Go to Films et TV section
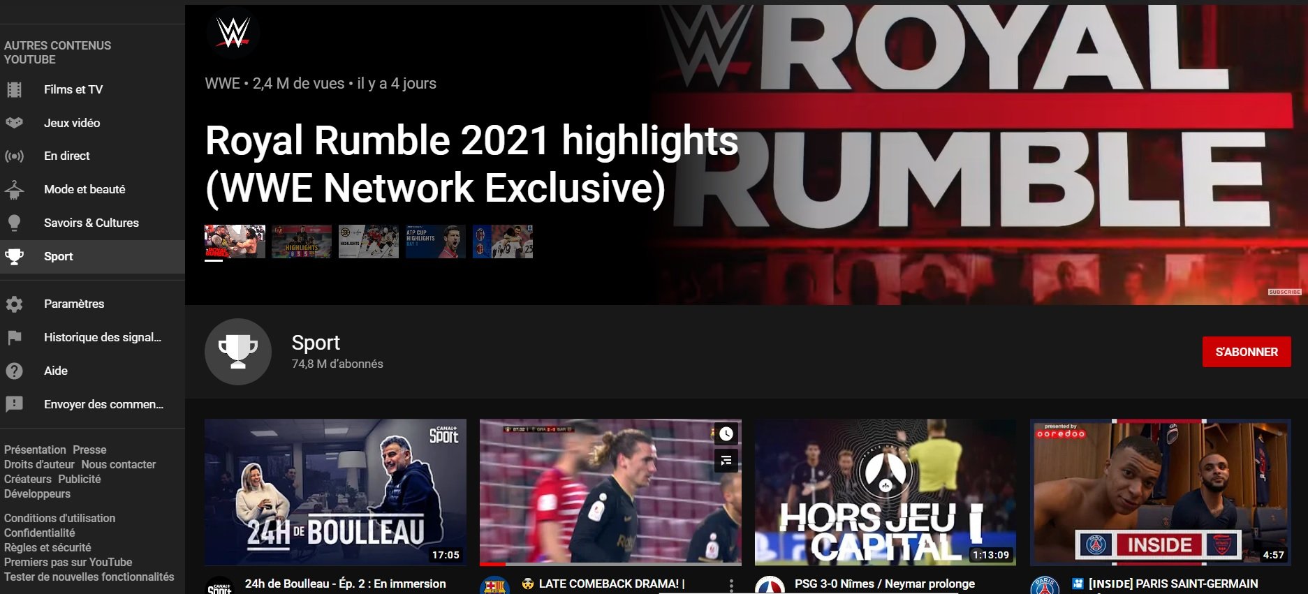This screenshot has width=1308, height=594. (73, 89)
